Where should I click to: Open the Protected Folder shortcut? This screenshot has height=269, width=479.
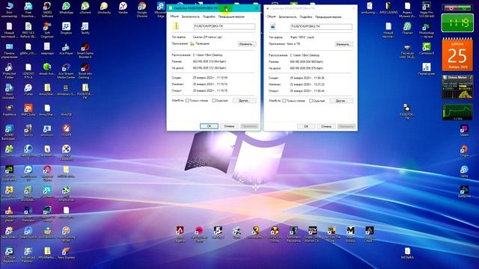tap(9, 71)
